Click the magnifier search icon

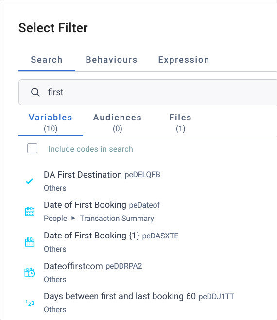(x=35, y=92)
